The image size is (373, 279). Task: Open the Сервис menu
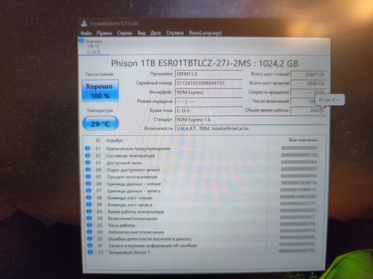[125, 33]
